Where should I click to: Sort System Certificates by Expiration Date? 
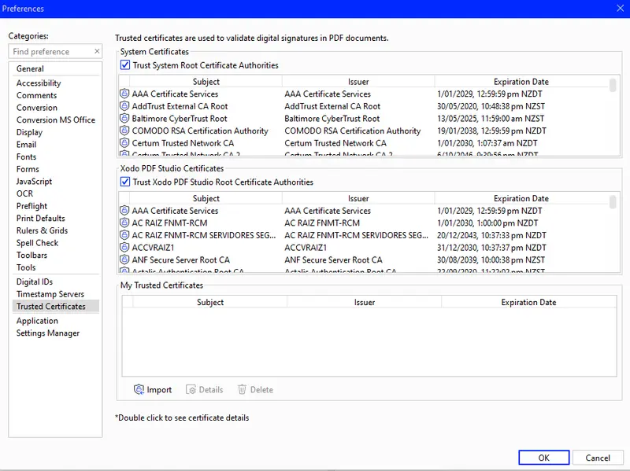tap(521, 82)
